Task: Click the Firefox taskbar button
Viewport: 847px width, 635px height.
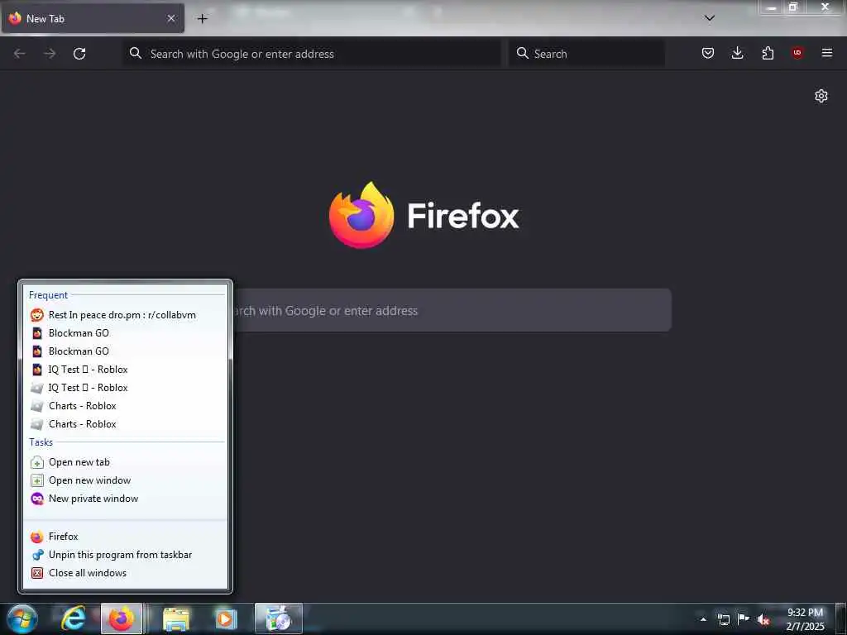Action: point(121,618)
